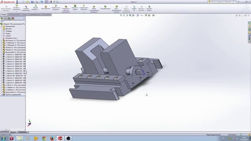Open Opera from the taskbar
The height and width of the screenshot is (141, 251).
(x=11, y=138)
